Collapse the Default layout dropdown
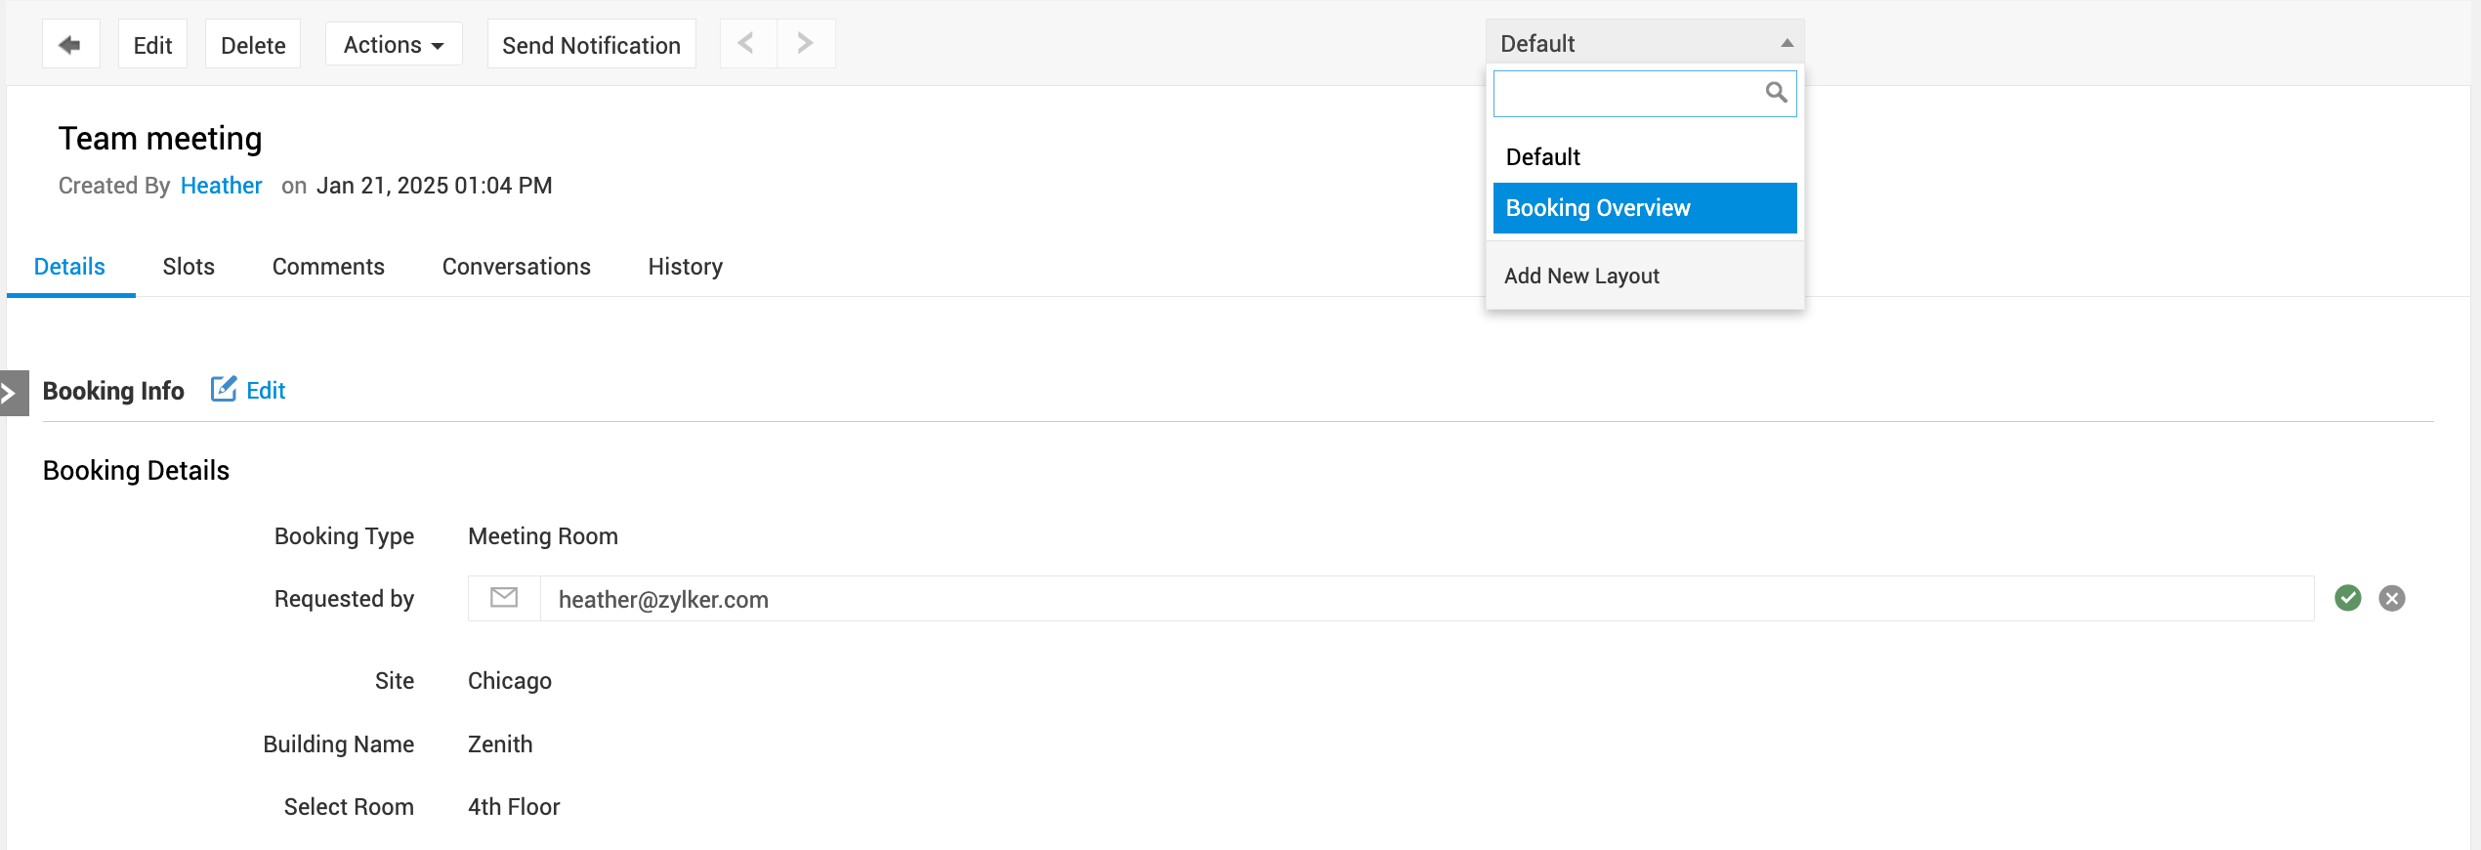This screenshot has width=2481, height=850. [x=1645, y=43]
